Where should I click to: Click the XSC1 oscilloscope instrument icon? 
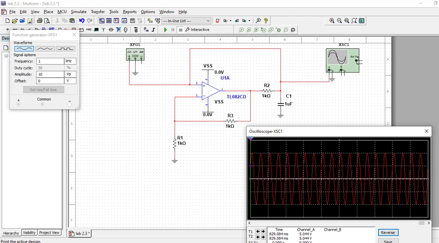pos(342,61)
